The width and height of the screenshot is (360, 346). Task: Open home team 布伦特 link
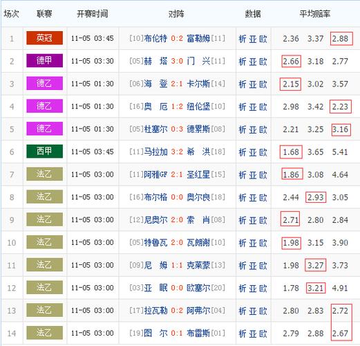pos(155,38)
